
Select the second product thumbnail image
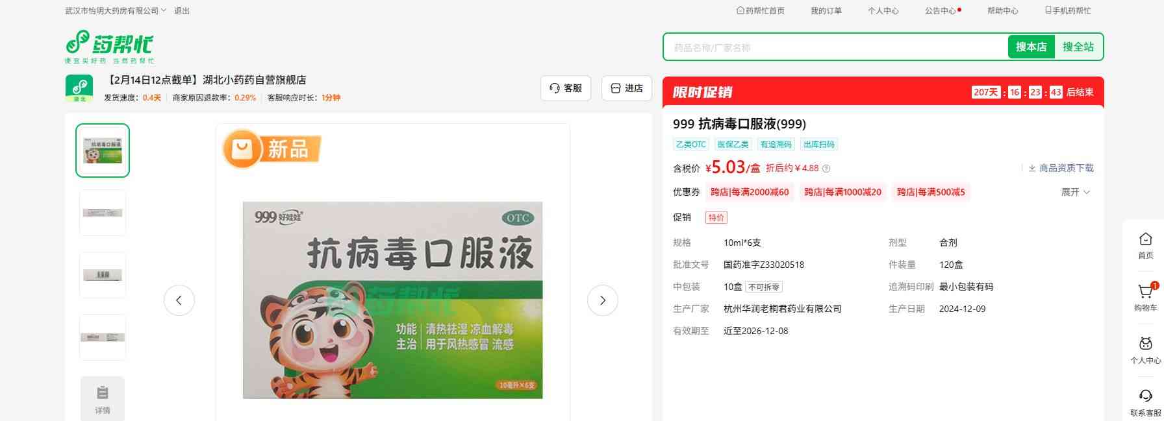103,213
